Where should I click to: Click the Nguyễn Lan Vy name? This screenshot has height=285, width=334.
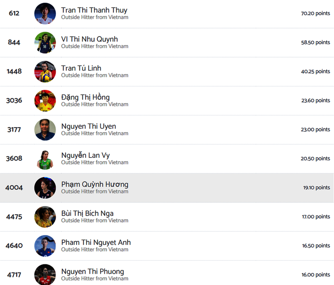(85, 155)
